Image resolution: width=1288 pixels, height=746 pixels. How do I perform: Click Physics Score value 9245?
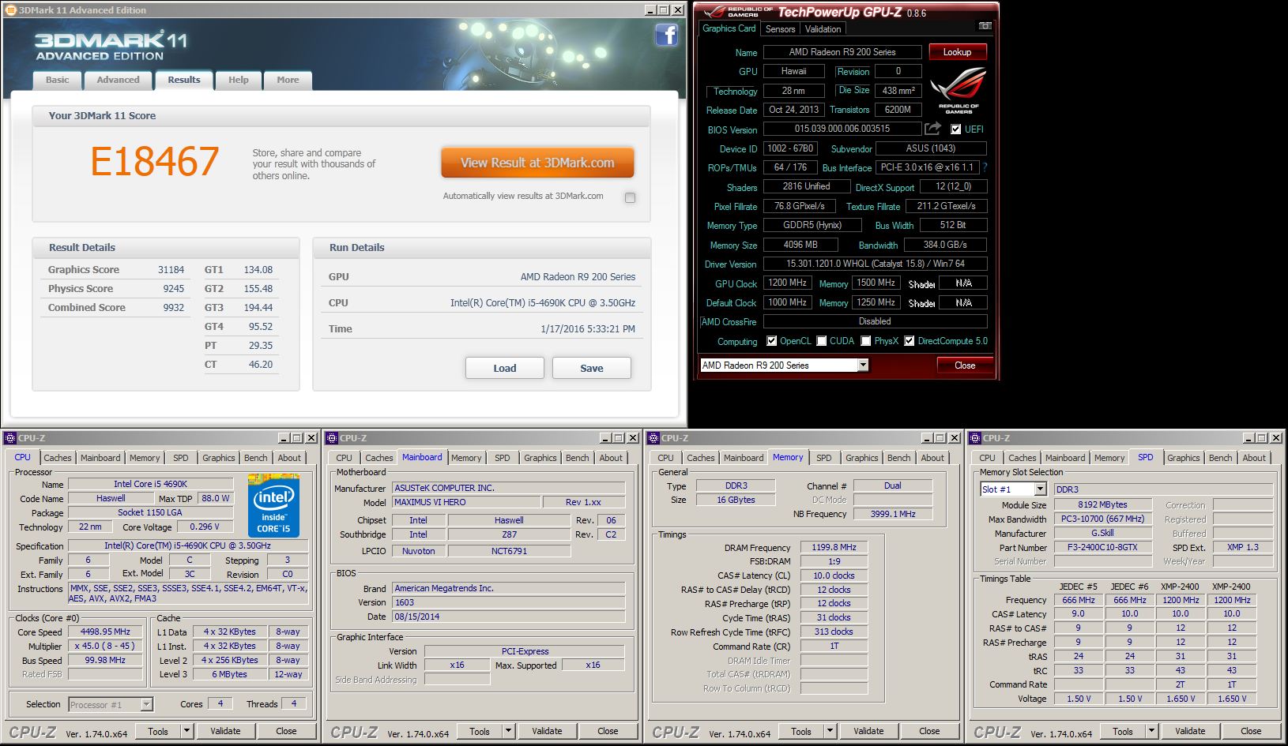tap(174, 289)
